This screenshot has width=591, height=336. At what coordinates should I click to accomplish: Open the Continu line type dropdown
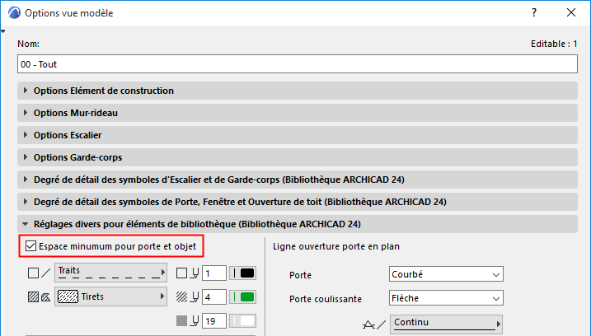point(446,324)
